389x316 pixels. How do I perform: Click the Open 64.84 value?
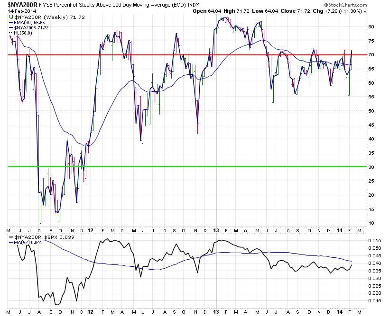point(207,11)
